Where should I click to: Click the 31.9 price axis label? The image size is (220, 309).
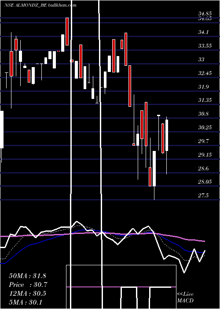pos(203,87)
